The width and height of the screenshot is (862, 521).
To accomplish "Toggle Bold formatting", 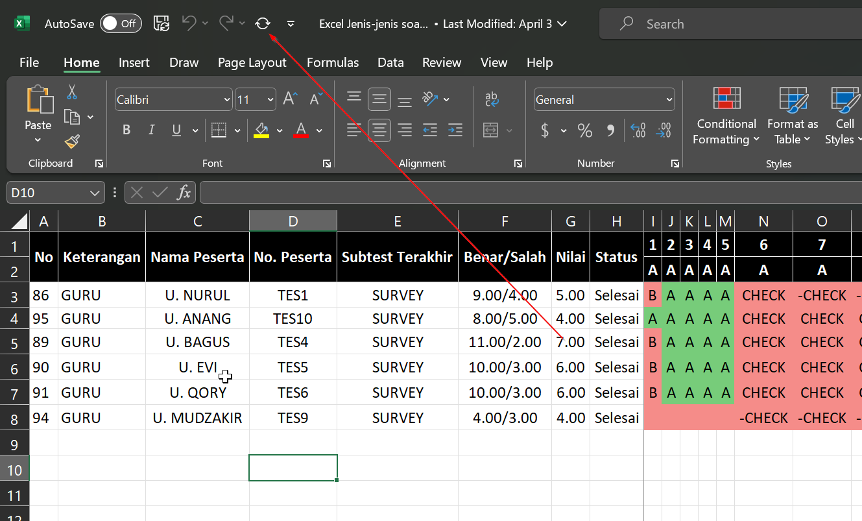I will point(126,130).
